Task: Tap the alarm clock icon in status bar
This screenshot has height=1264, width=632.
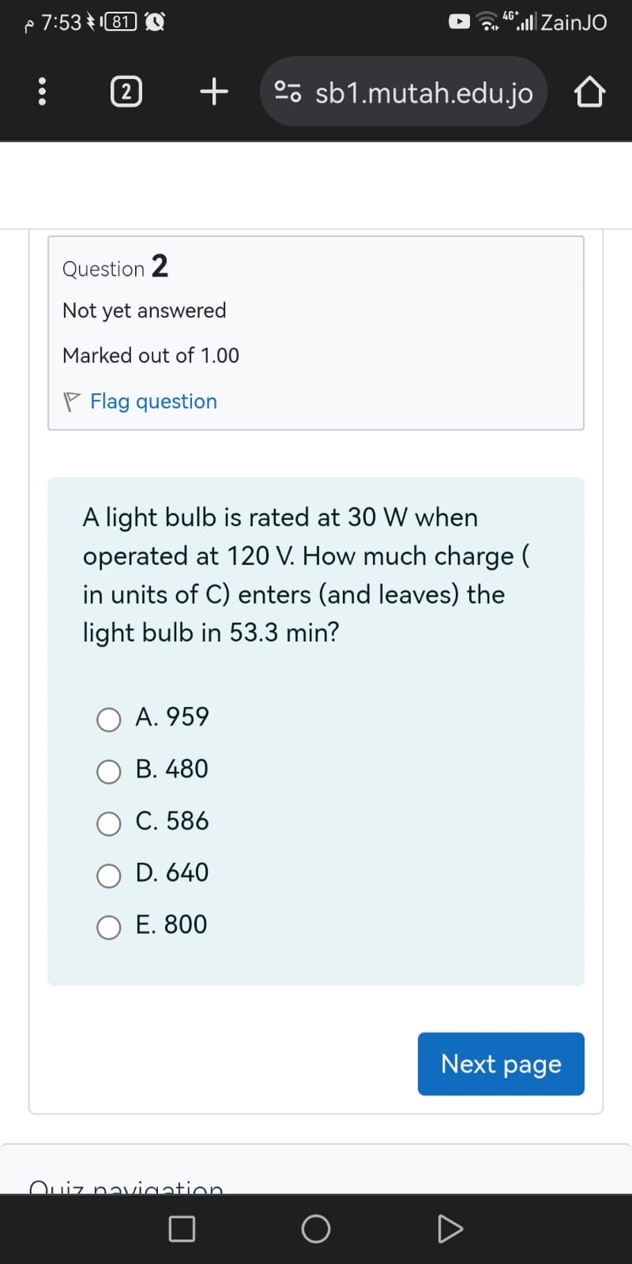Action: pyautogui.click(x=155, y=21)
